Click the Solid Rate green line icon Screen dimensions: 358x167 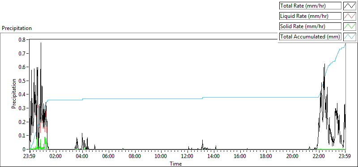(x=350, y=26)
